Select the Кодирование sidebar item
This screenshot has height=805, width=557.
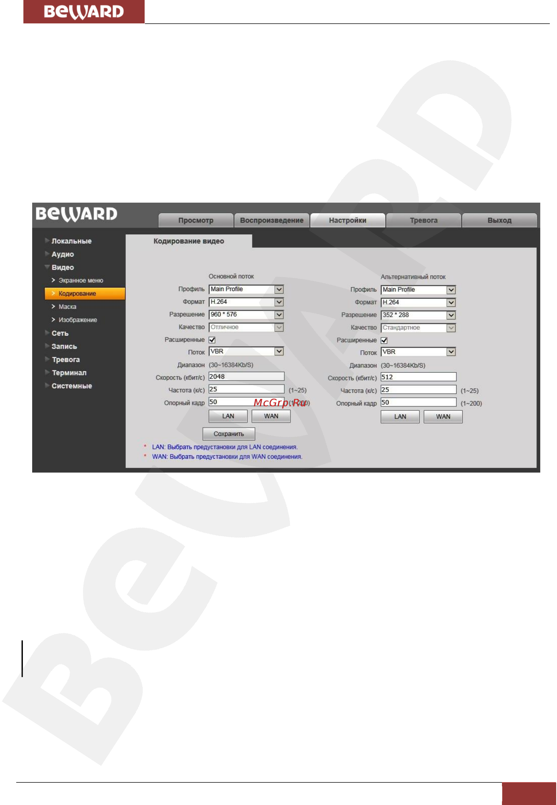coord(85,294)
